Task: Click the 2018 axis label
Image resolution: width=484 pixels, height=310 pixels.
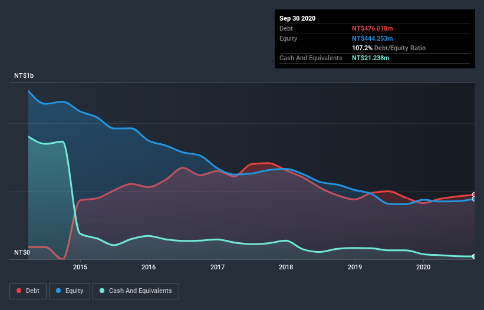Action: point(286,267)
